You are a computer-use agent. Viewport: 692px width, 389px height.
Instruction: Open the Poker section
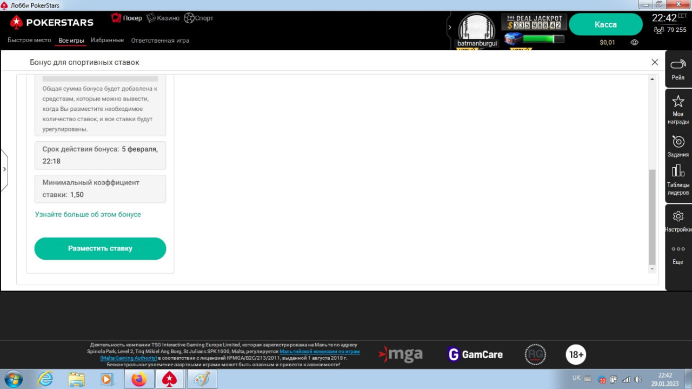127,18
